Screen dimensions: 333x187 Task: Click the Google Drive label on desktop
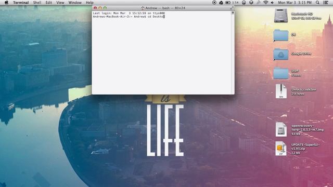coord(301,54)
